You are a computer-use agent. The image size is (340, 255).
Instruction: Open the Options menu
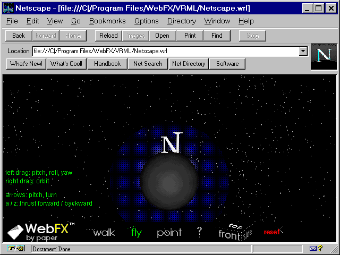tap(146, 21)
